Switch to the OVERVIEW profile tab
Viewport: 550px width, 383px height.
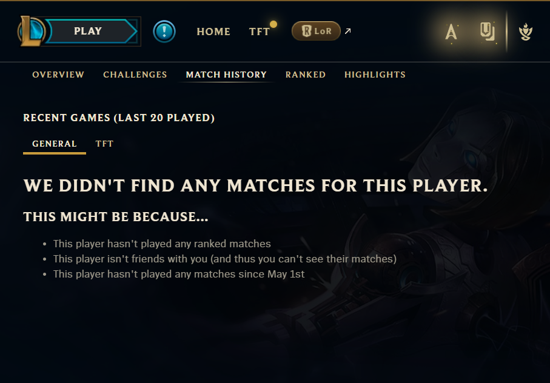(x=58, y=75)
